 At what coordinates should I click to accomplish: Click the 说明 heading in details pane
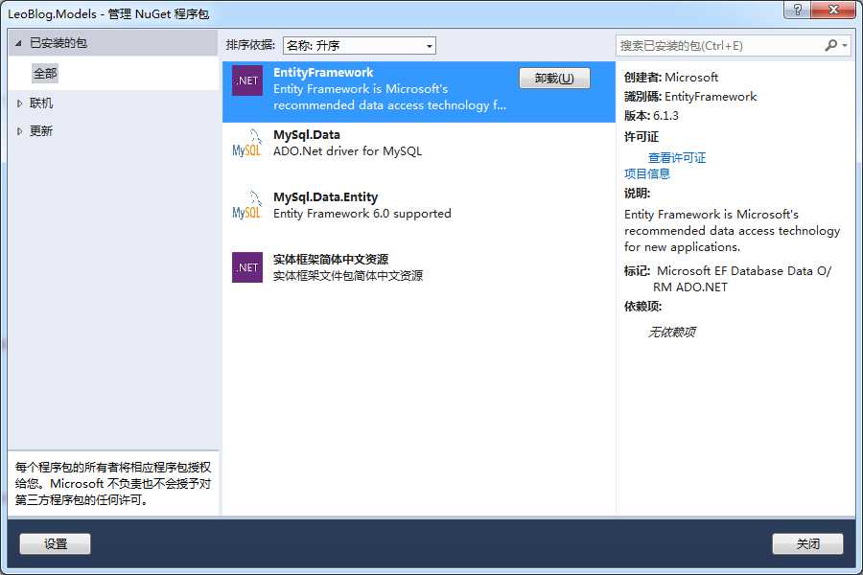point(637,194)
